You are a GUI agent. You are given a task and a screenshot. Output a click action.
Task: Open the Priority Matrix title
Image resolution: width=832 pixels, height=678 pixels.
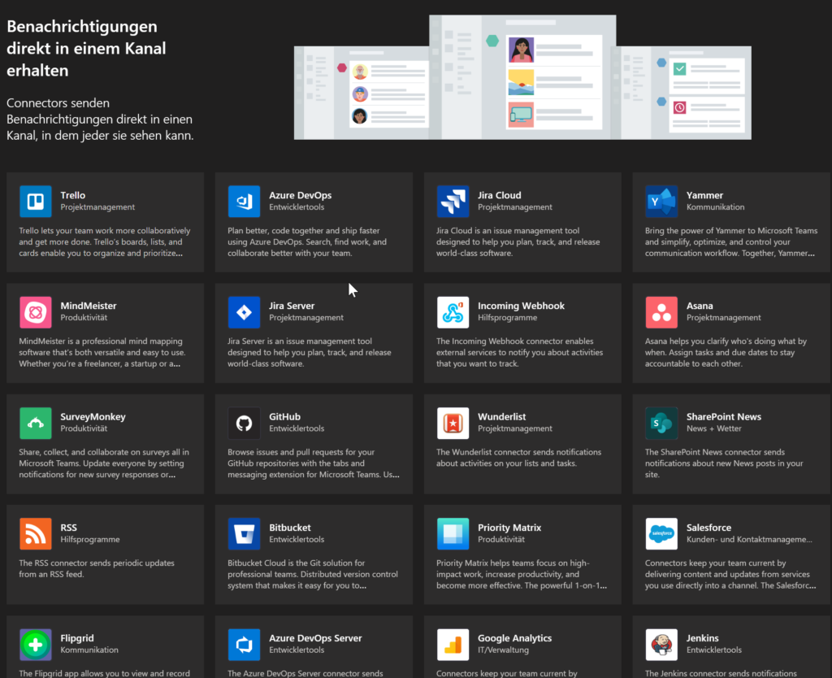(x=509, y=528)
